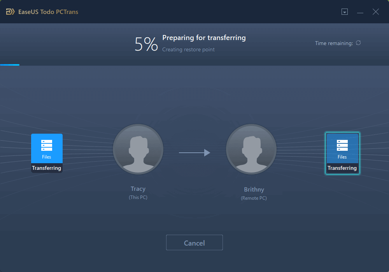Click the spinning time remaining icon
This screenshot has width=389, height=272.
358,43
